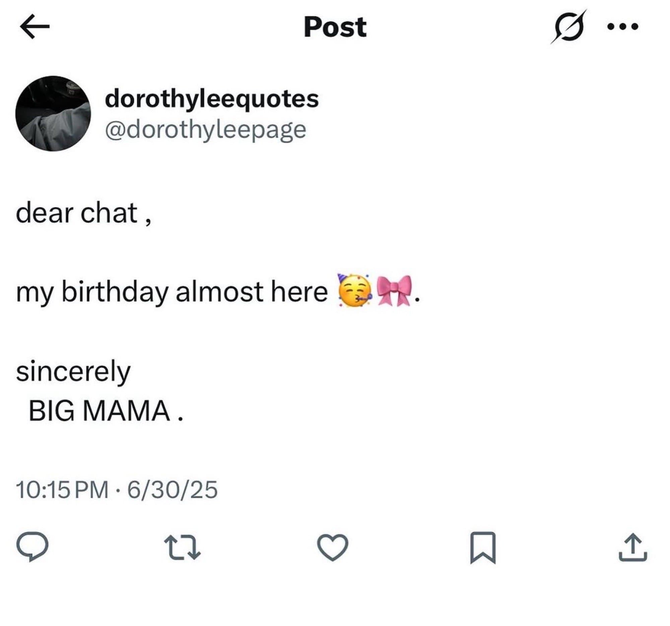Click the word "sincerely" in the post
Image resolution: width=670 pixels, height=626 pixels.
[73, 372]
